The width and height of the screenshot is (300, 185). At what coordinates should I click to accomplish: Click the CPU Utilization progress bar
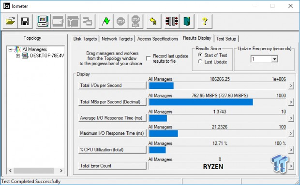pos(217,150)
